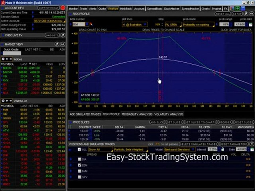Screen dimensions: 255x191
Task: Uncheck the EEM position checkbox
Action: point(79,165)
